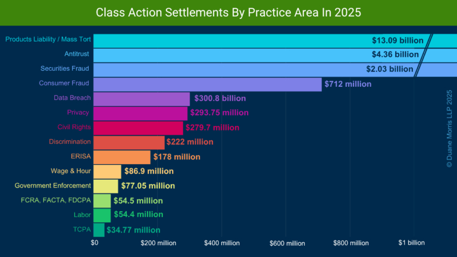Click the Wage & Hour bar
Image resolution: width=457 pixels, height=257 pixels.
(107, 171)
